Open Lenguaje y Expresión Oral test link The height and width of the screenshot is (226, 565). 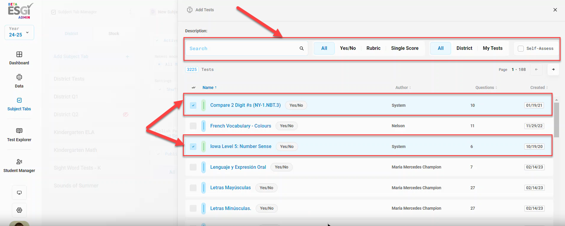click(x=238, y=167)
